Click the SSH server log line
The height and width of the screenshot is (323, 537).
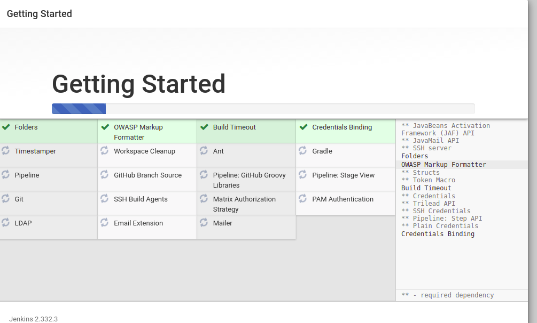(x=426, y=148)
